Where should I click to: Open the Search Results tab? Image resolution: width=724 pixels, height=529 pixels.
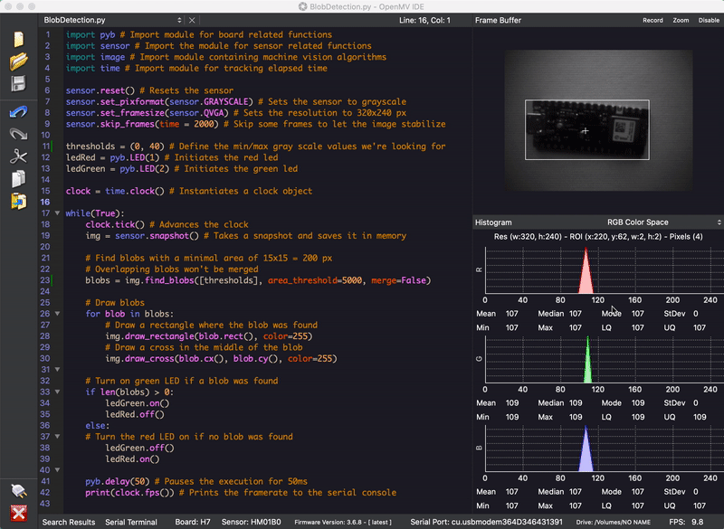coord(69,522)
